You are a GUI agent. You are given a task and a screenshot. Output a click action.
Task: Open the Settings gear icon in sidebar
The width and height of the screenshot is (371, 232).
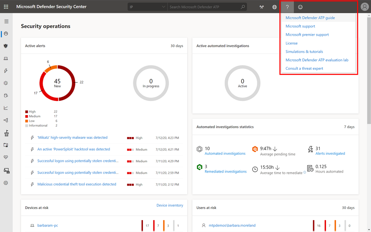point(6,183)
